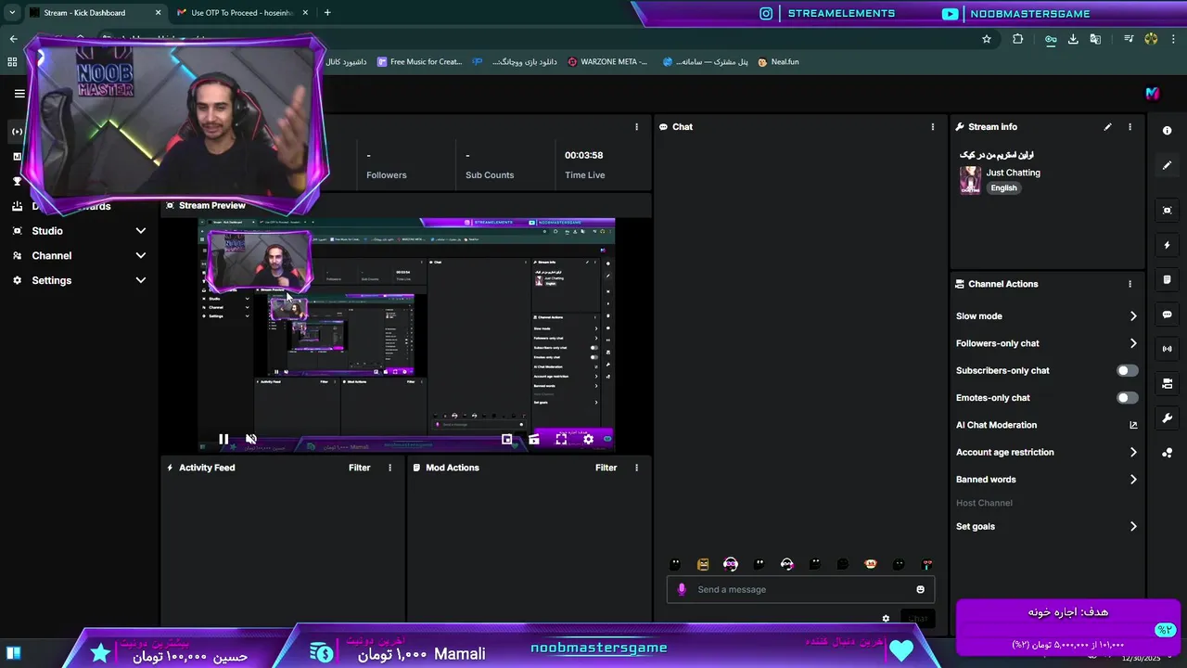Open AI Chat Moderation external link icon
This screenshot has height=668, width=1187.
click(x=1133, y=425)
